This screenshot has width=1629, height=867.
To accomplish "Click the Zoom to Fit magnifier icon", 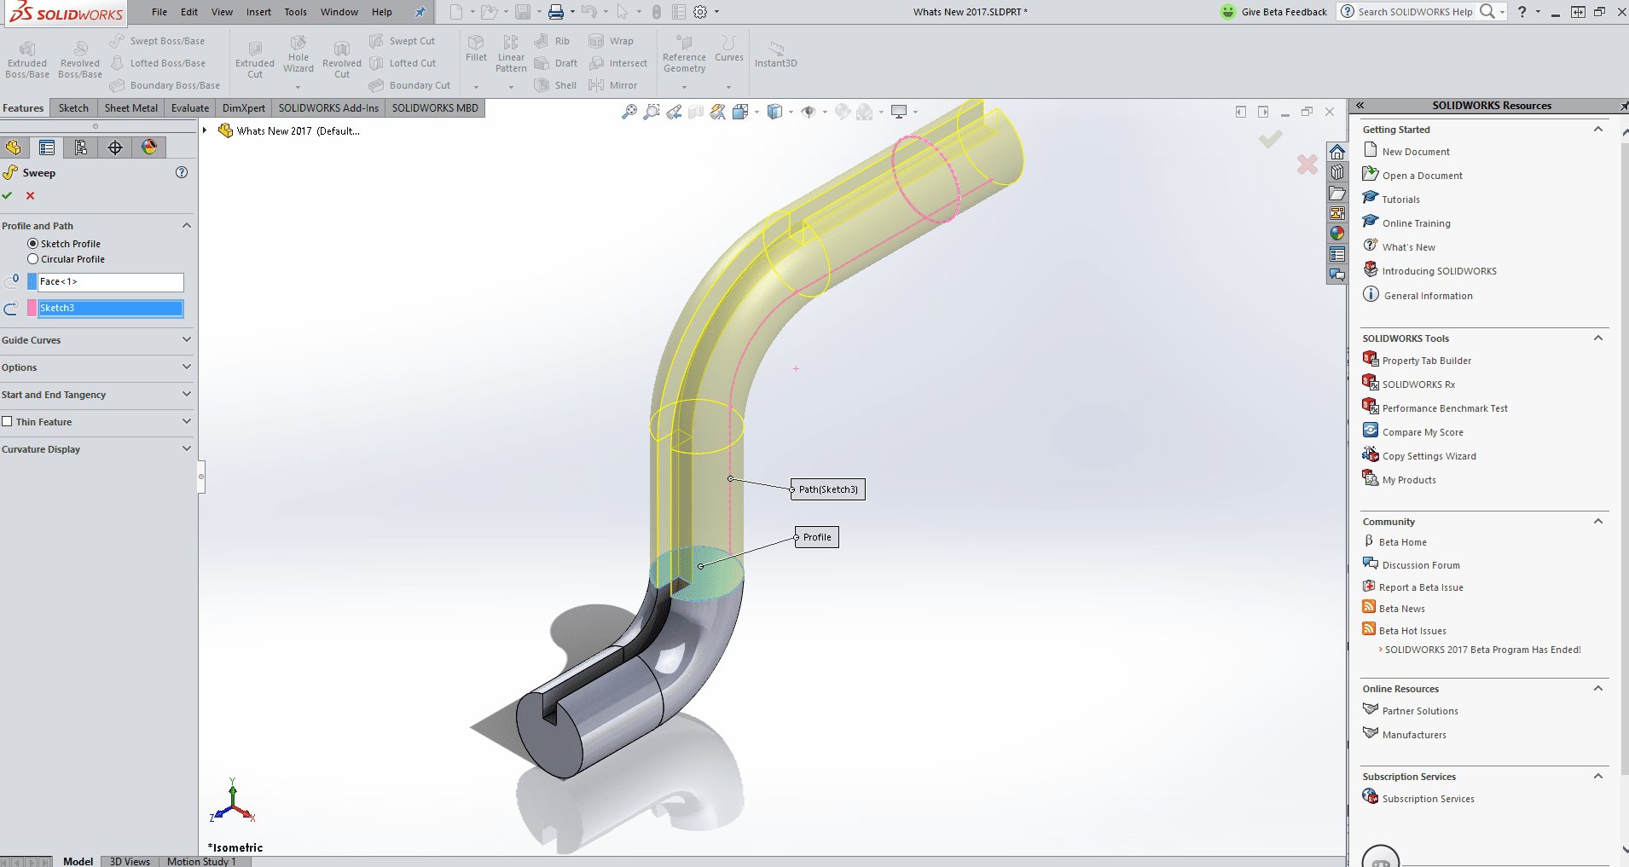I will (629, 112).
